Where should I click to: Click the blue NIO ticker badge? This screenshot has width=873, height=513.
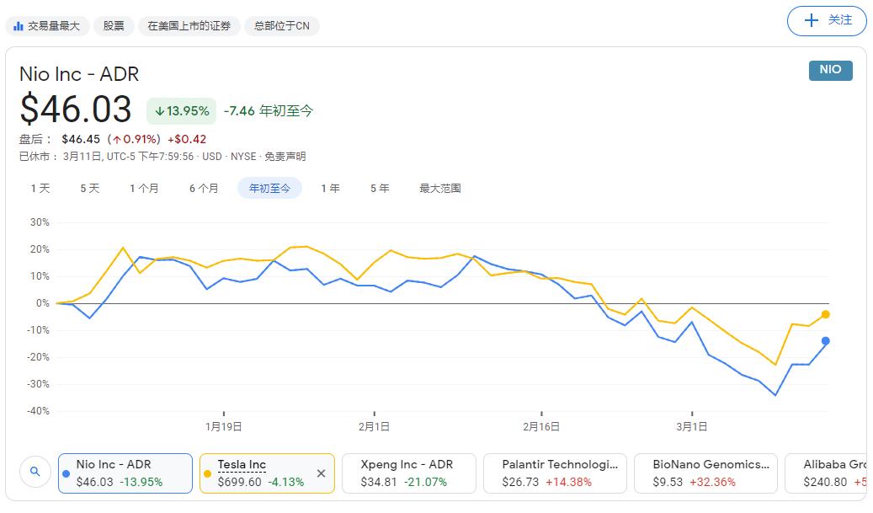pos(829,72)
